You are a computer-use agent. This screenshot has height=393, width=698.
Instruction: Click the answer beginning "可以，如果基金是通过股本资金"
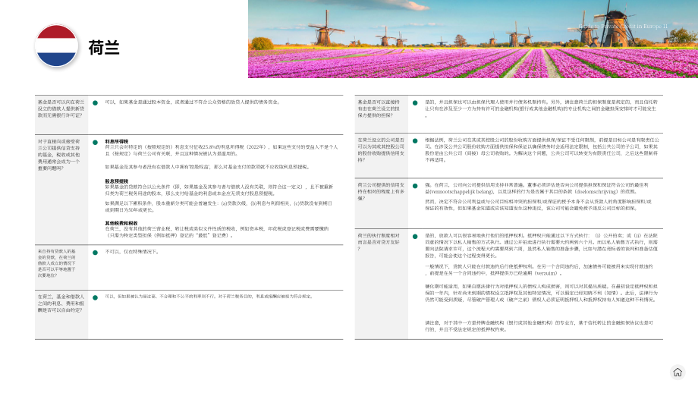[193, 102]
